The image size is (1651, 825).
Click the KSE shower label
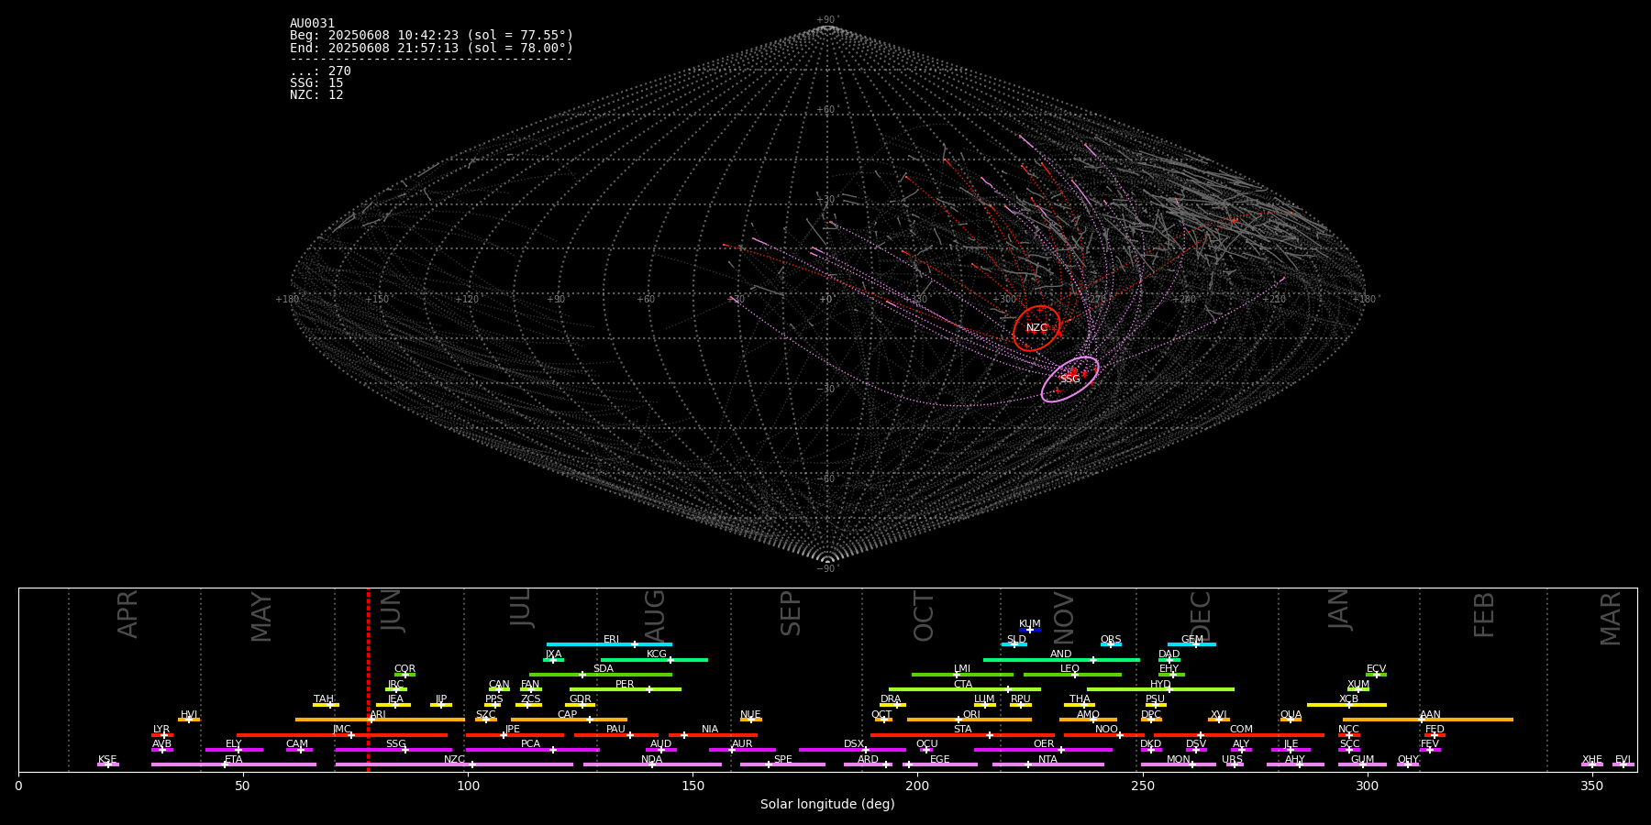pos(107,760)
